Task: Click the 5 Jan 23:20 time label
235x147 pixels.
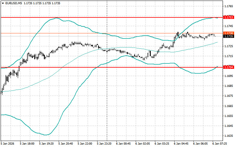Action: click(x=104, y=144)
